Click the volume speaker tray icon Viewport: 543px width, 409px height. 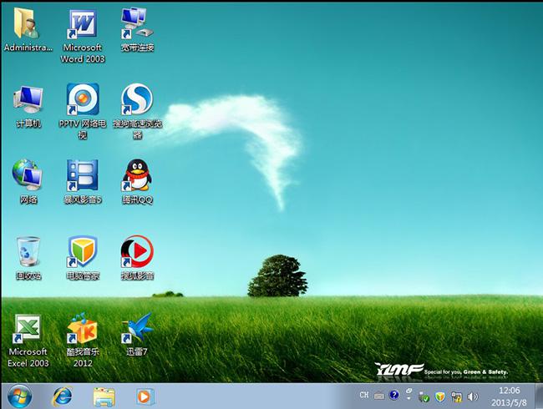[473, 396]
